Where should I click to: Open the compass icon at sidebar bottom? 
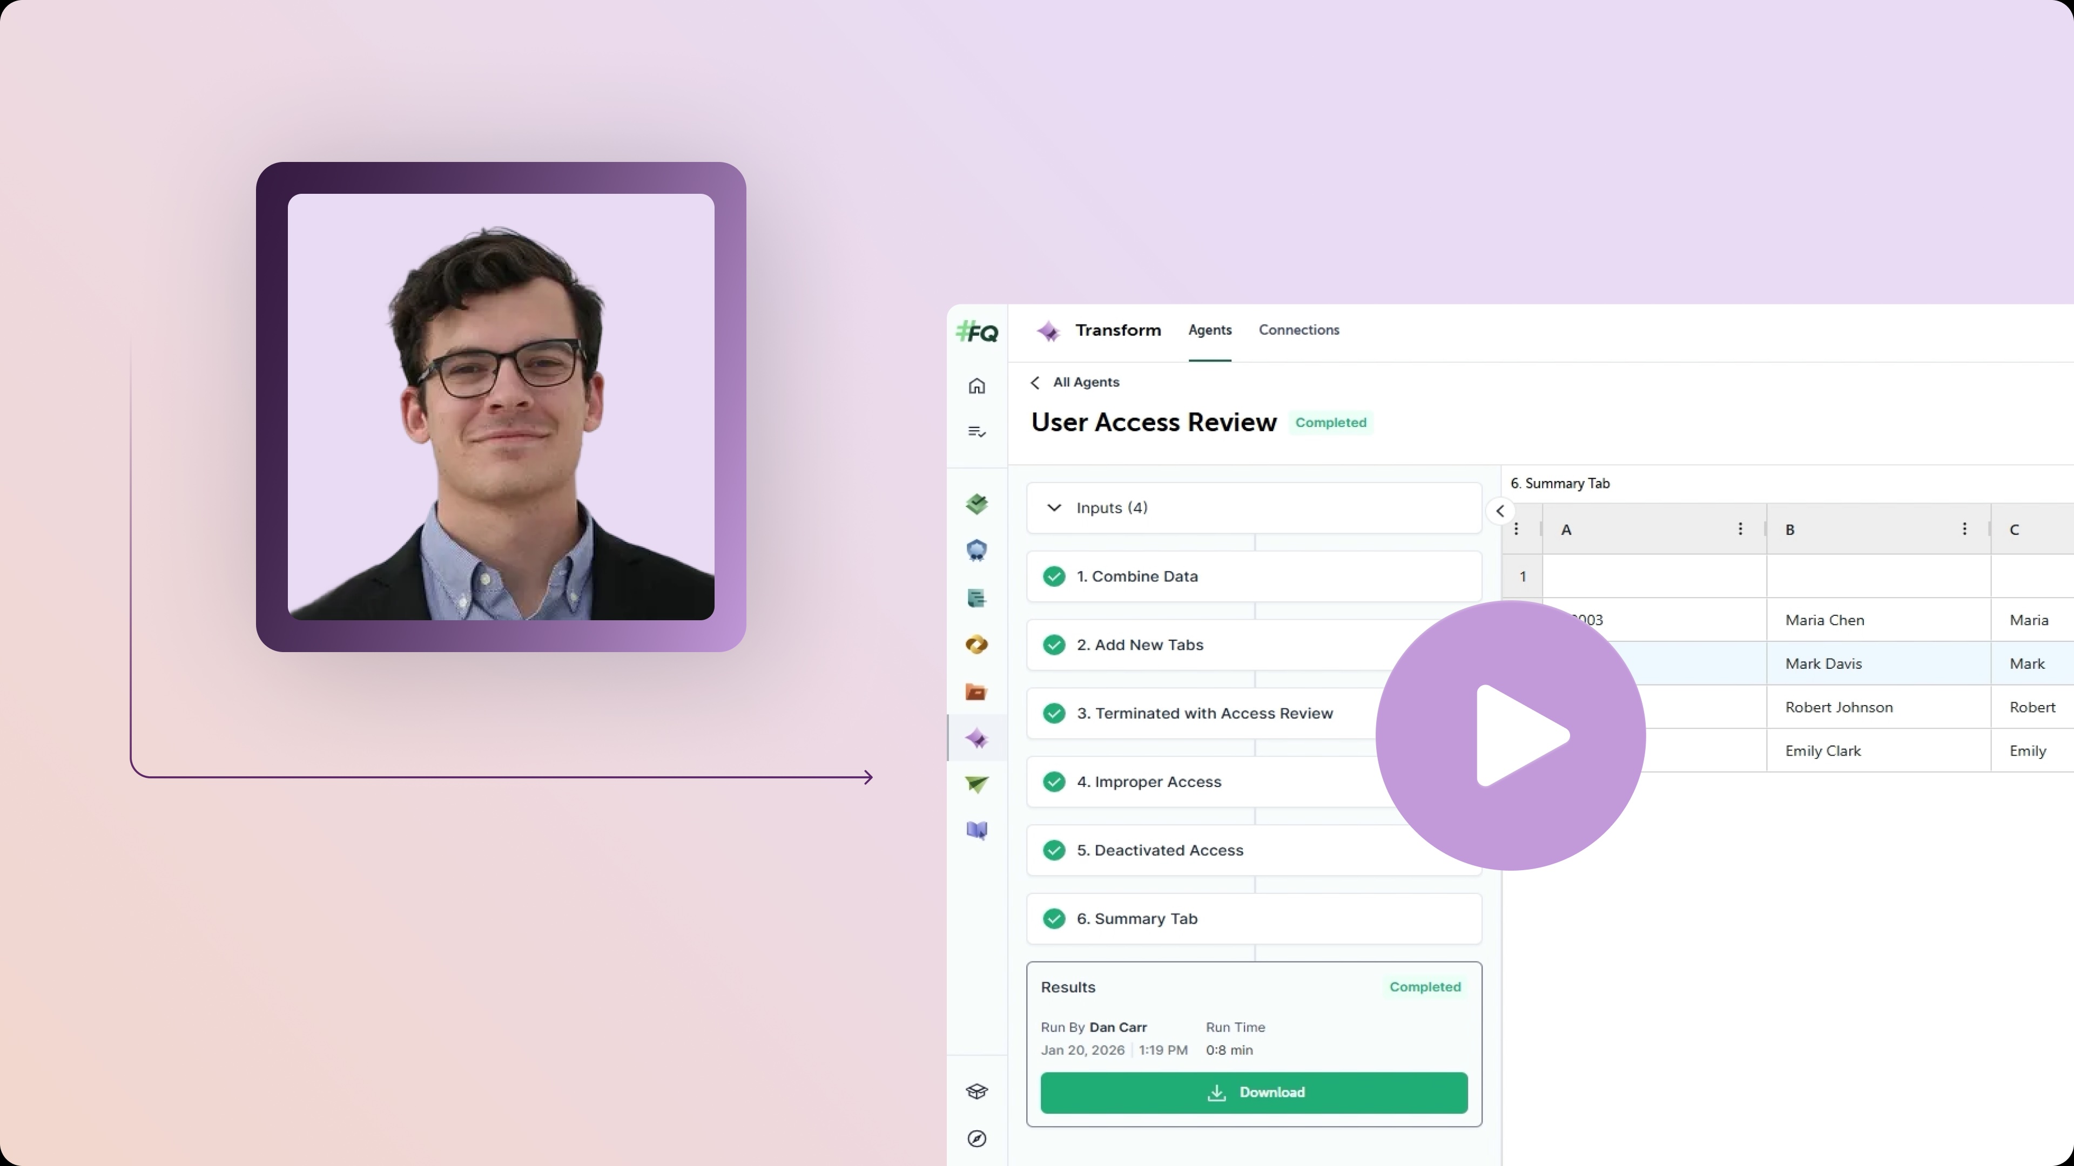point(977,1138)
